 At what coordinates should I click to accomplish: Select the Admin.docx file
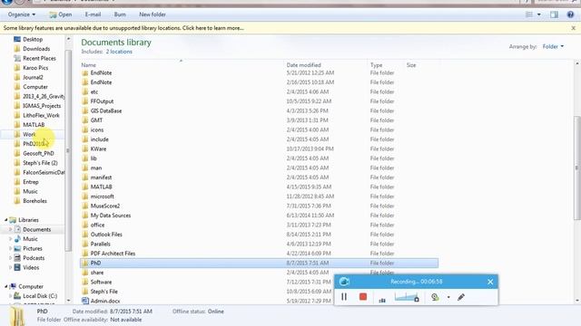click(105, 302)
